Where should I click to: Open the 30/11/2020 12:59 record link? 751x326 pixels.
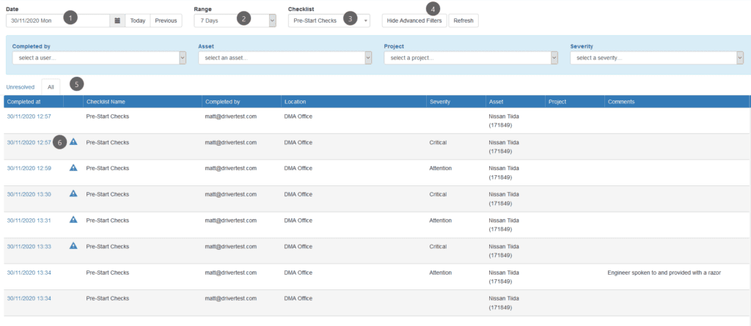[29, 168]
